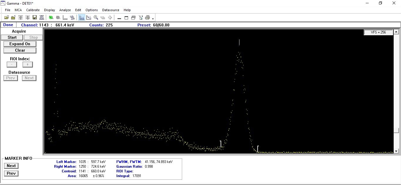Click the floppy disk save icon
Viewport: 401px width, 185px height.
(35, 18)
